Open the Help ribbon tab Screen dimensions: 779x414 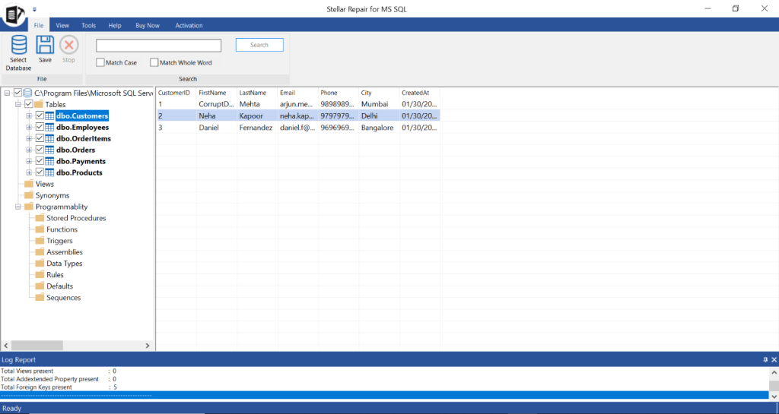pos(115,25)
